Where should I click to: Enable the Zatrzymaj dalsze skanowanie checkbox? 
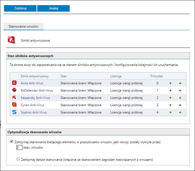point(18,159)
